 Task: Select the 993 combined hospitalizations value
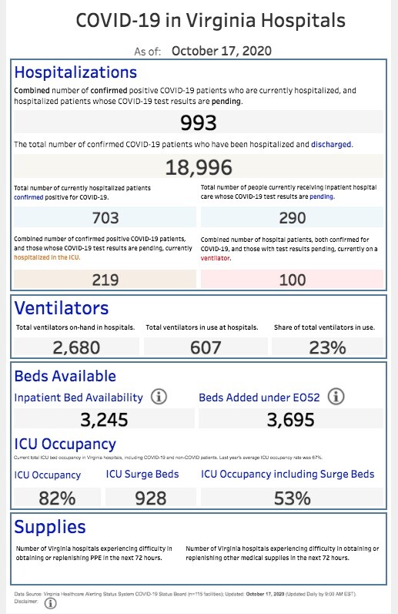coord(199,122)
